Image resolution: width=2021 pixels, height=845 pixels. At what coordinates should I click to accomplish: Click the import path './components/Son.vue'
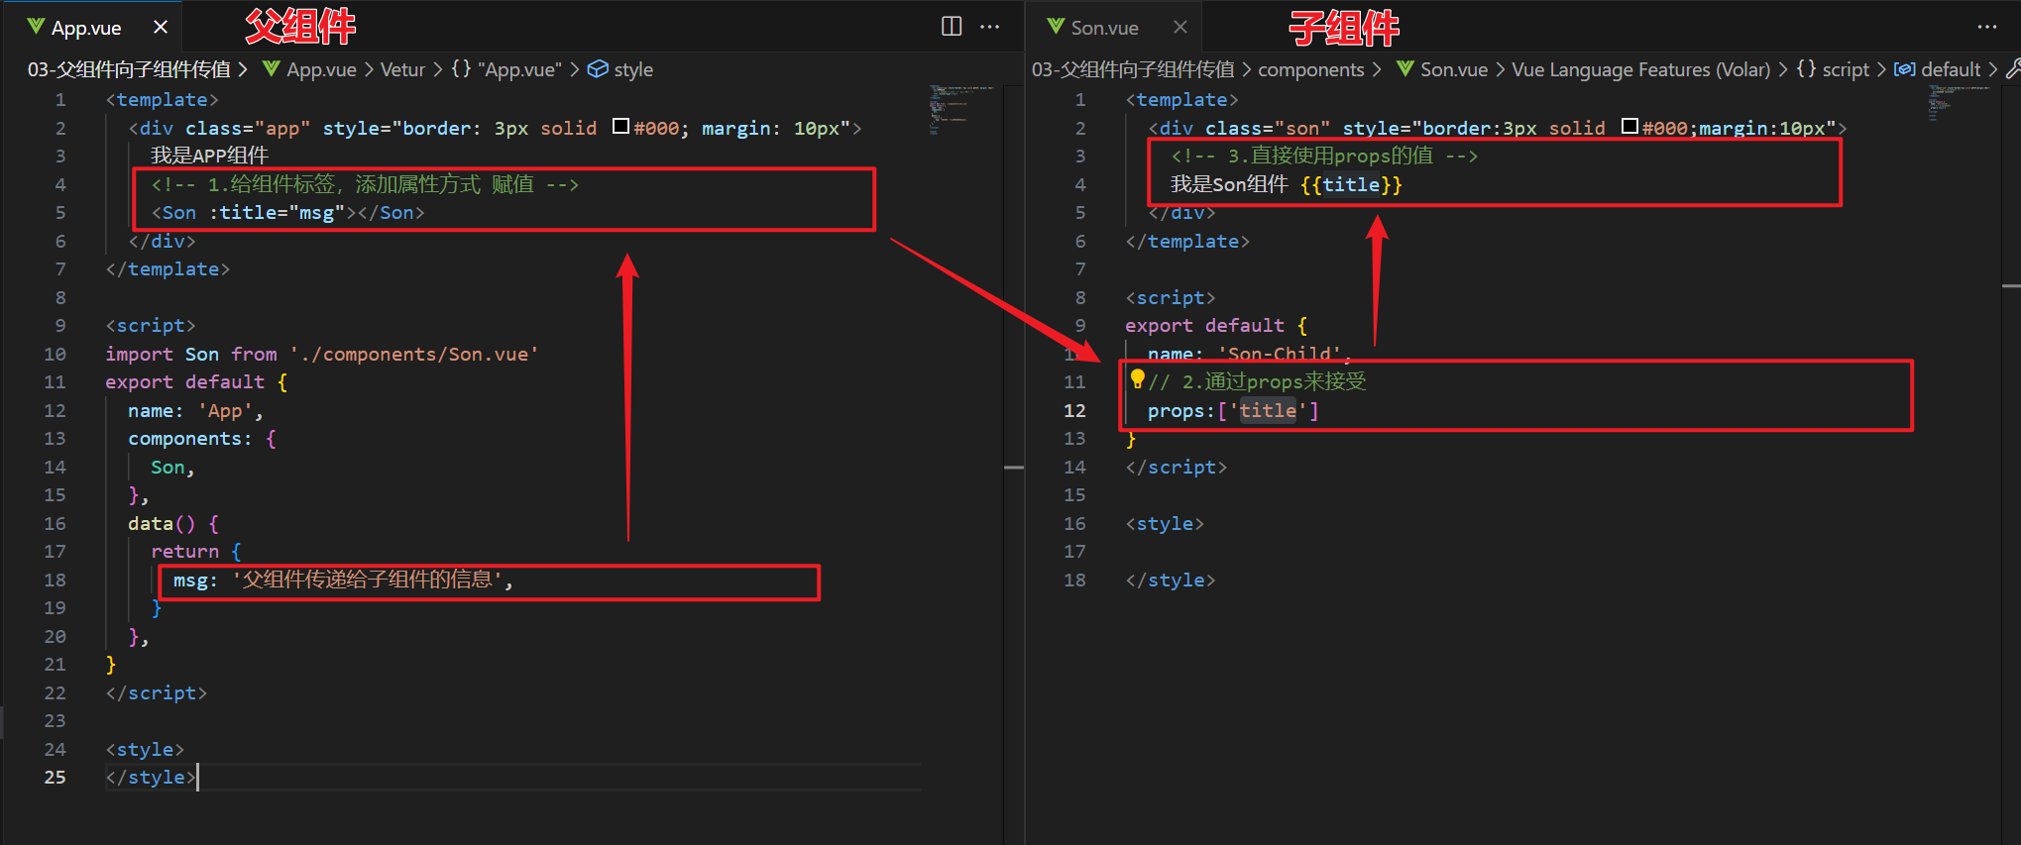click(x=414, y=354)
